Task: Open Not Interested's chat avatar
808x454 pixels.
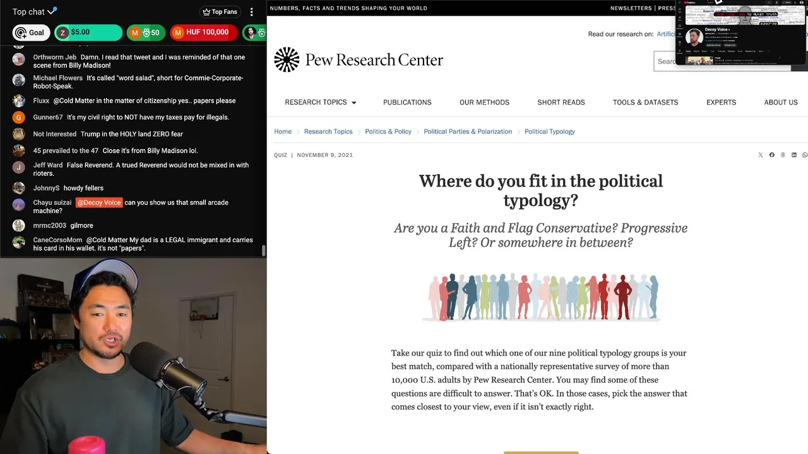Action: point(19,134)
